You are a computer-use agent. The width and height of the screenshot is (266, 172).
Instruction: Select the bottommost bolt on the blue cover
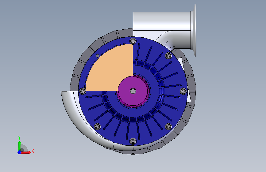click(x=133, y=141)
